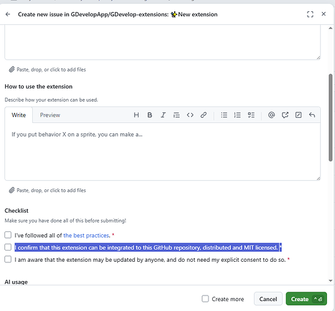
Task: Click the green Create button
Action: [x=306, y=299]
